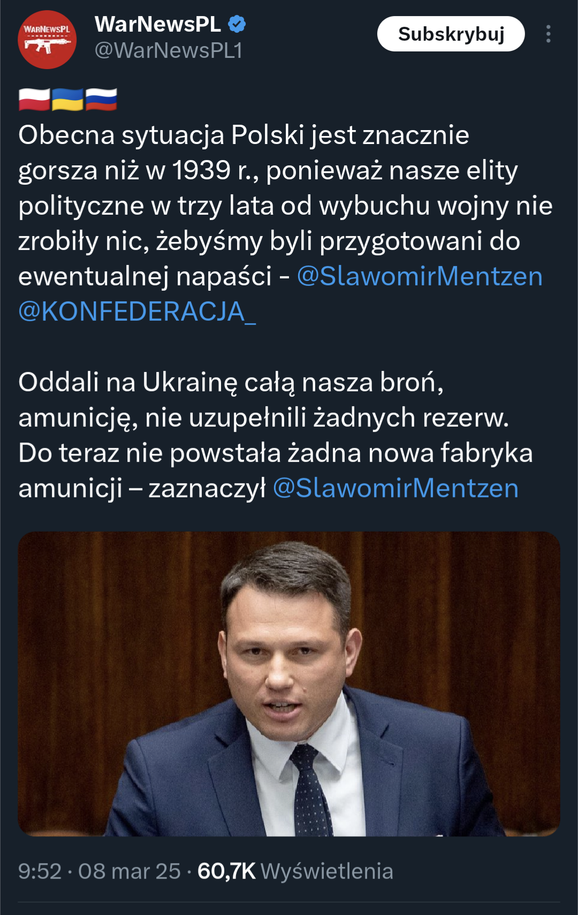The width and height of the screenshot is (578, 915).
Task: Click the line starting "Oddali na Ukrainę"
Action: (231, 382)
